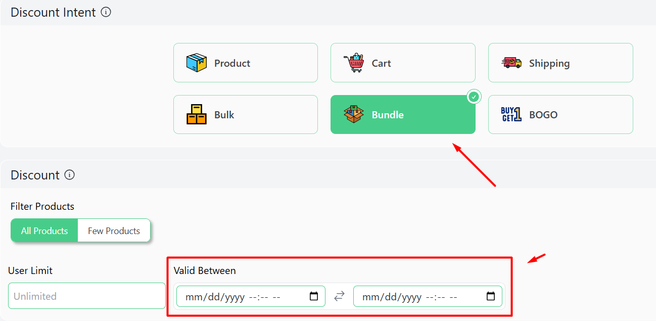
Task: Select All Products filter option
Action: pyautogui.click(x=44, y=231)
